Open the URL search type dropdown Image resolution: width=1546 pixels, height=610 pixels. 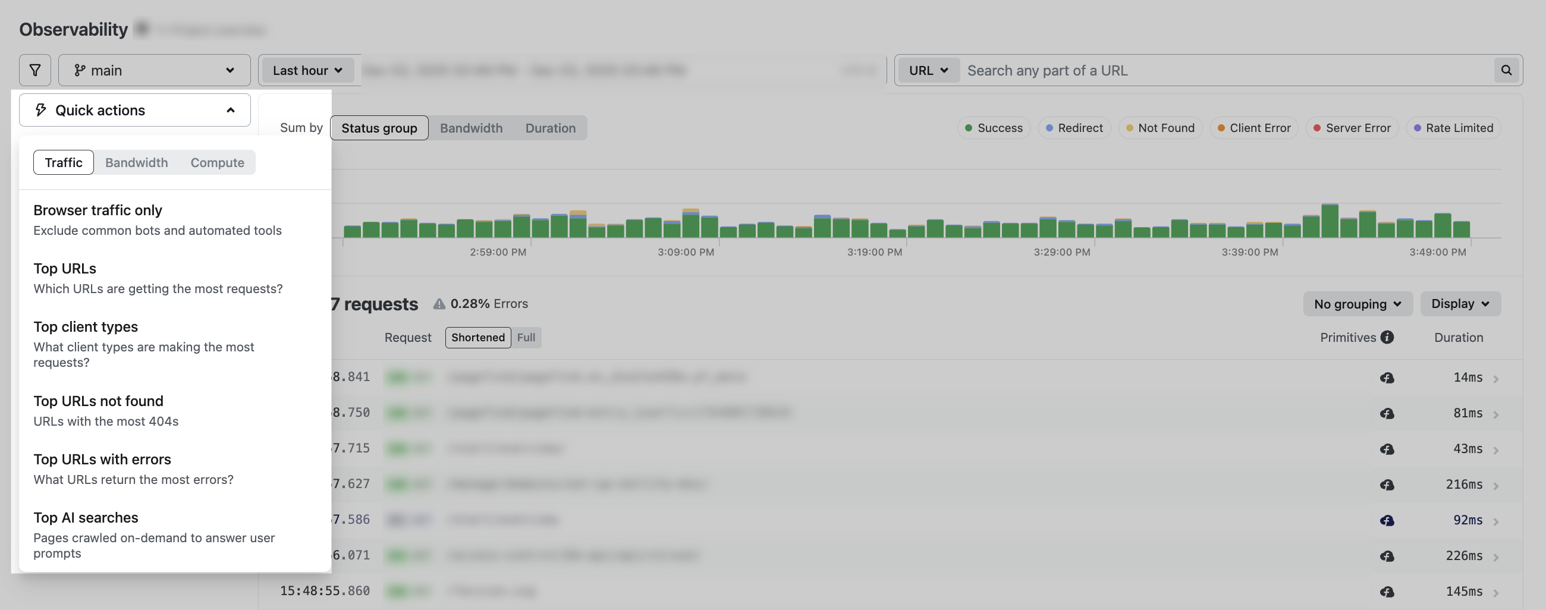(926, 70)
